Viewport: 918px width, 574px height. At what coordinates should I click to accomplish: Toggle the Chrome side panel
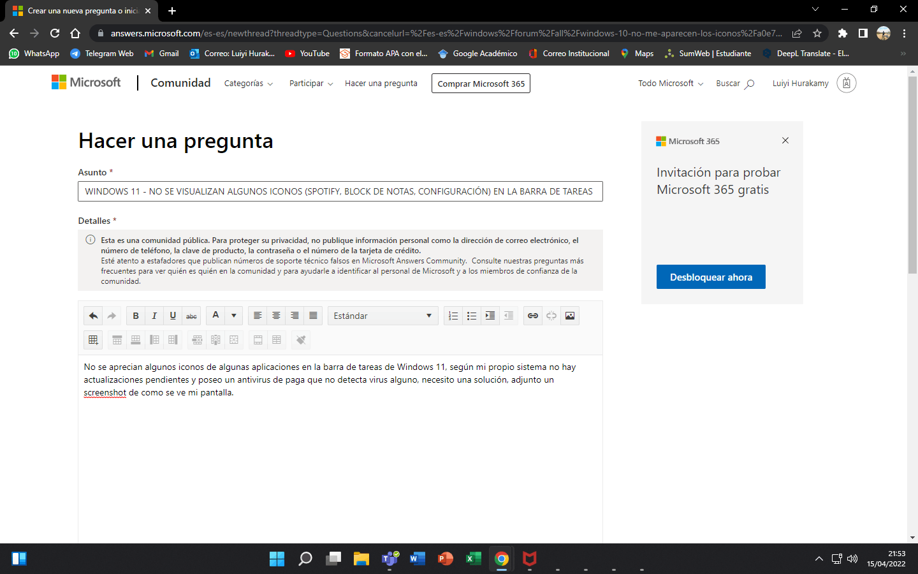[863, 33]
